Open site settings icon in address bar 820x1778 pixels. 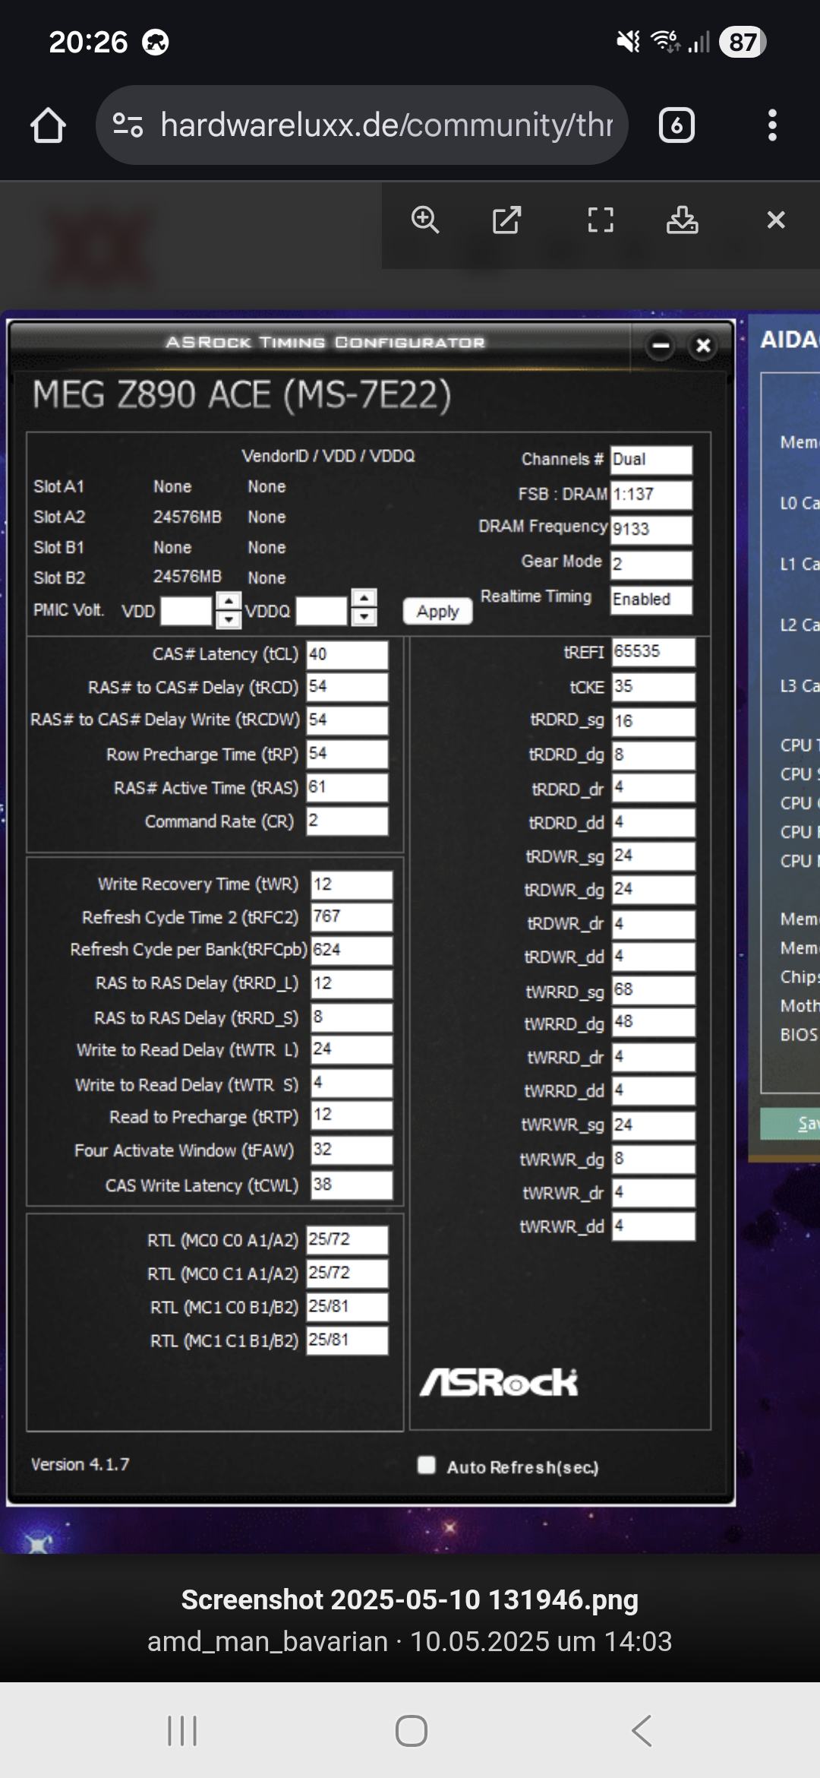(x=128, y=125)
